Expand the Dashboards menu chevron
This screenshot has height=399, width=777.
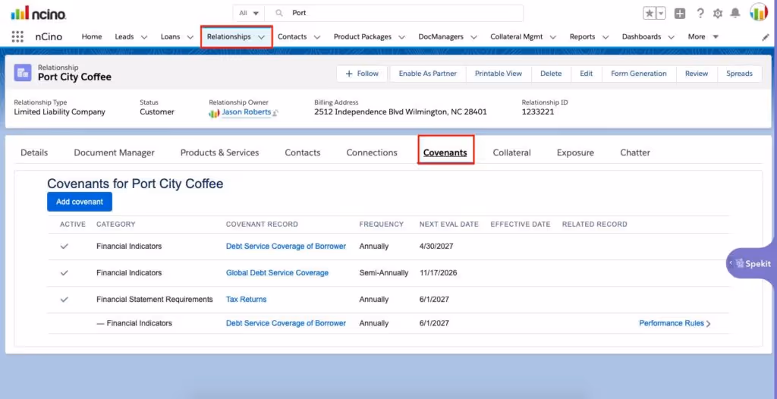[671, 37]
